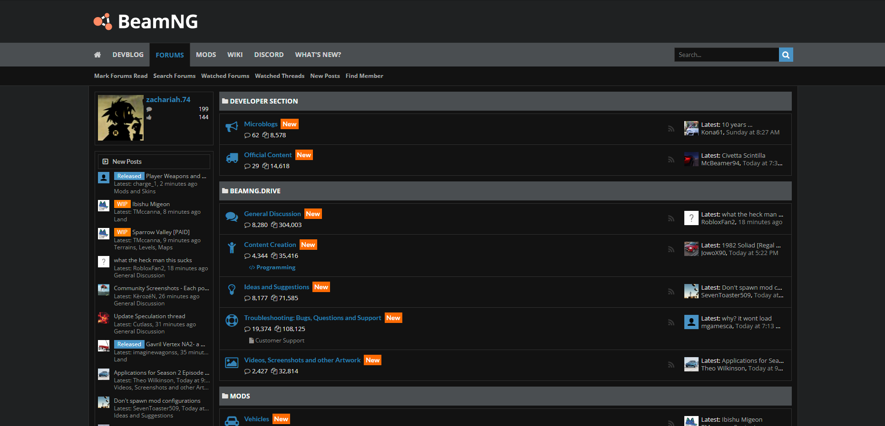
Task: Click the Official Content truck icon
Action: point(232,158)
